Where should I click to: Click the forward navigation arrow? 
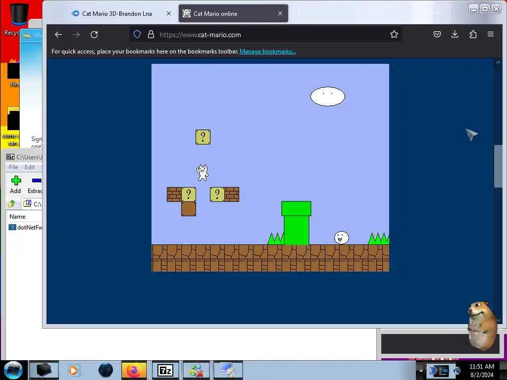click(76, 35)
